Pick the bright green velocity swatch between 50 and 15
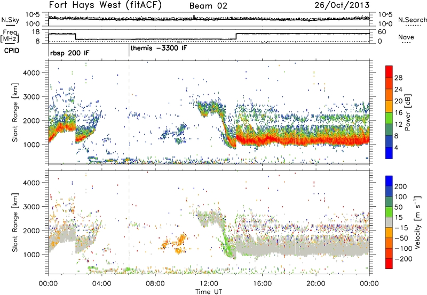 pyautogui.click(x=389, y=212)
